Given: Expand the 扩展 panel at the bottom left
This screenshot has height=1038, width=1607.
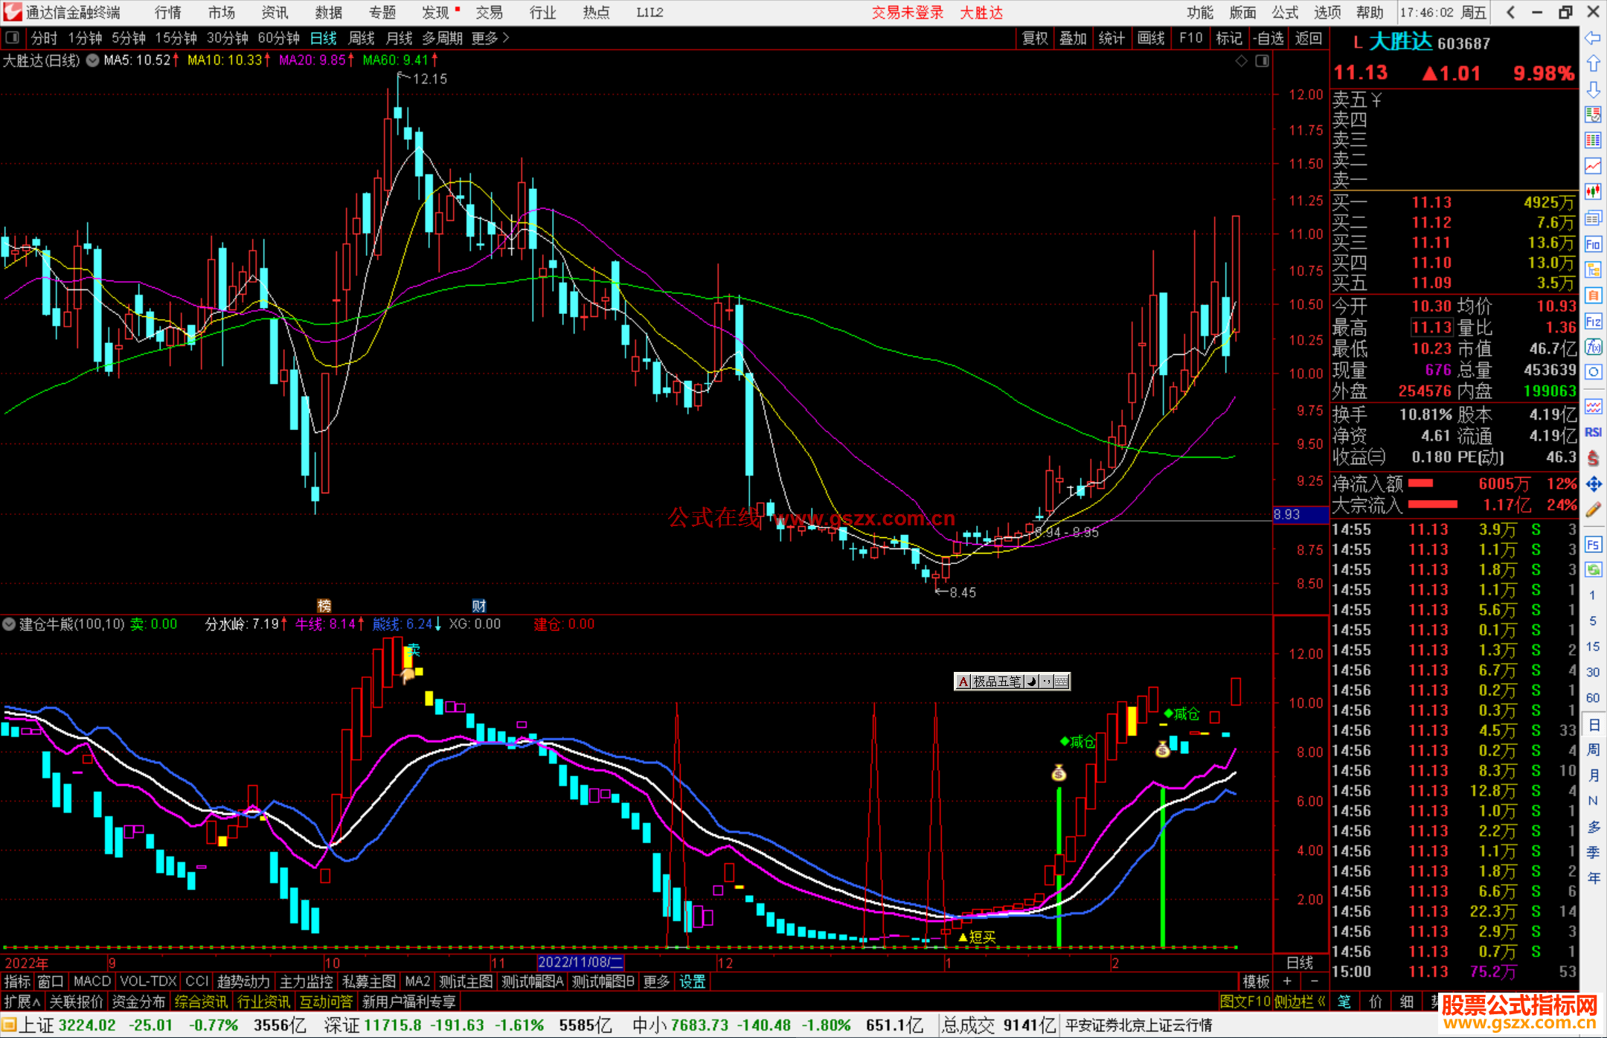Looking at the screenshot, I should 22,1002.
